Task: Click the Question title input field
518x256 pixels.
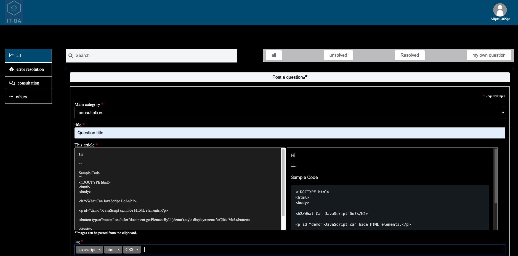Action: (289, 133)
